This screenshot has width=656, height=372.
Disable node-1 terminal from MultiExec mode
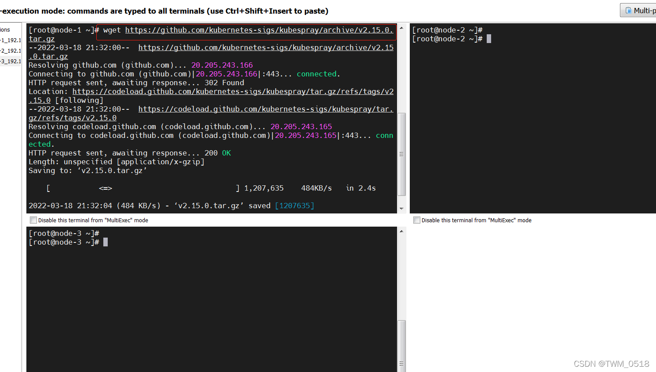pos(33,220)
